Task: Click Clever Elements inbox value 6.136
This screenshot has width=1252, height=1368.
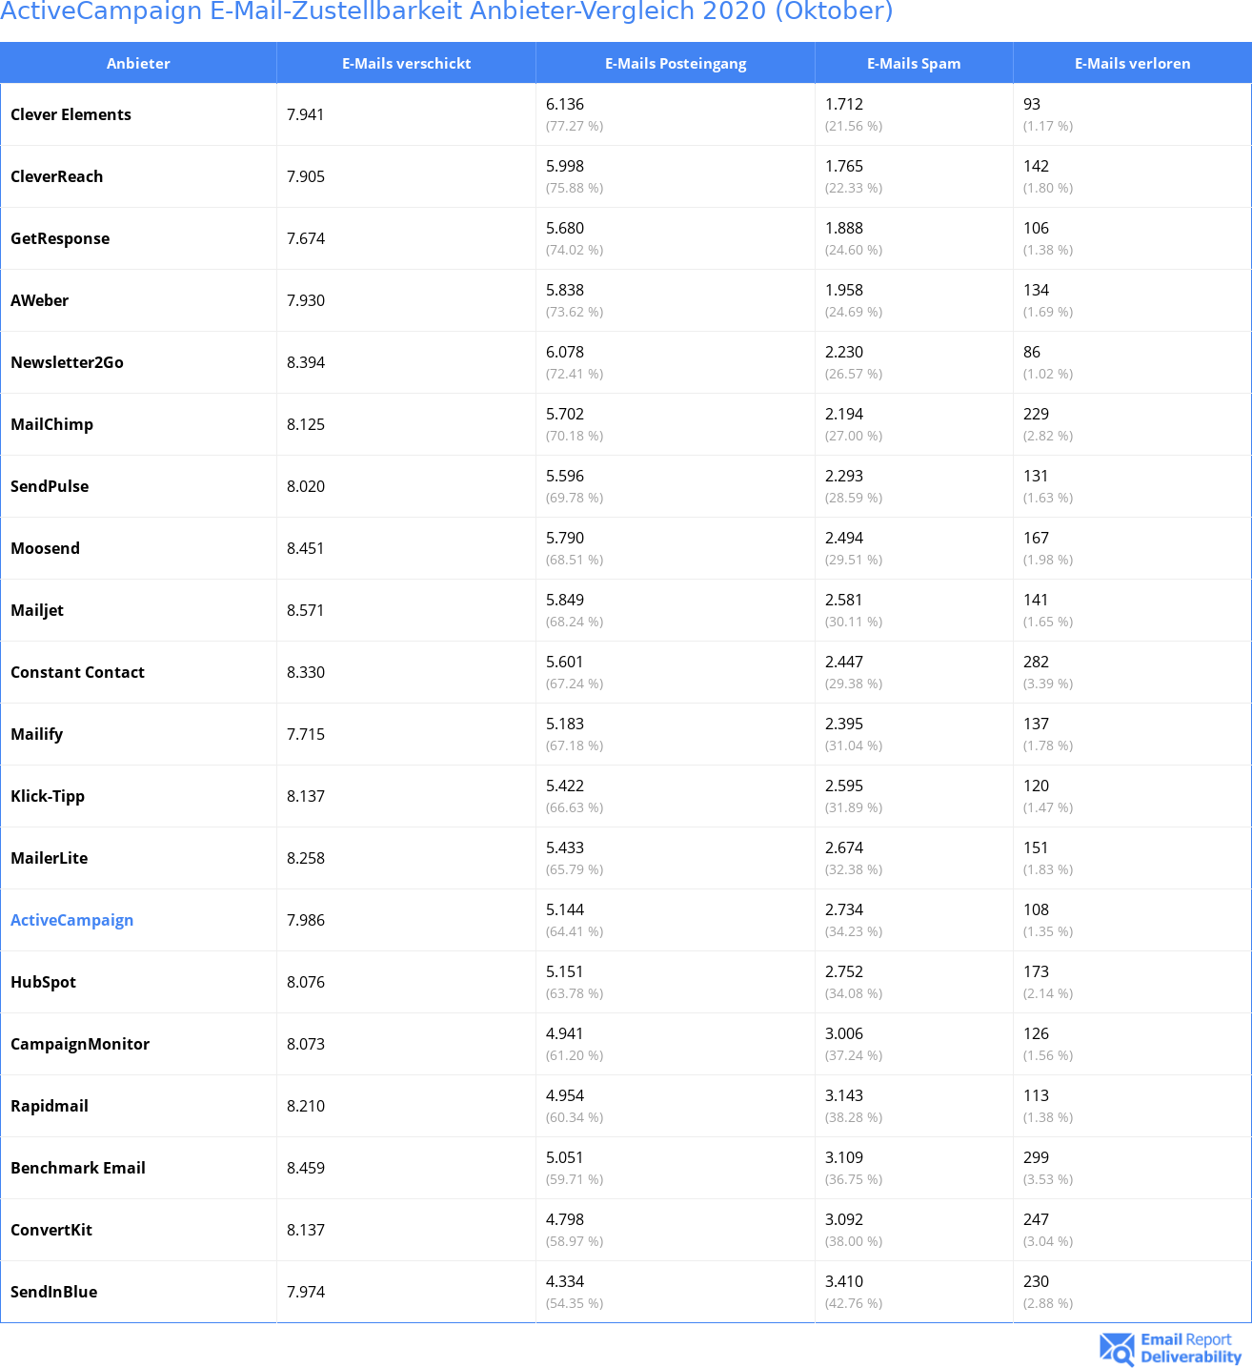Action: coord(565,104)
